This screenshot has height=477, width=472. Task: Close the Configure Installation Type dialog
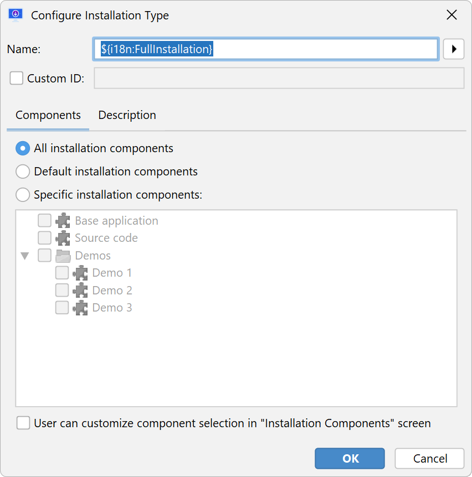(452, 14)
